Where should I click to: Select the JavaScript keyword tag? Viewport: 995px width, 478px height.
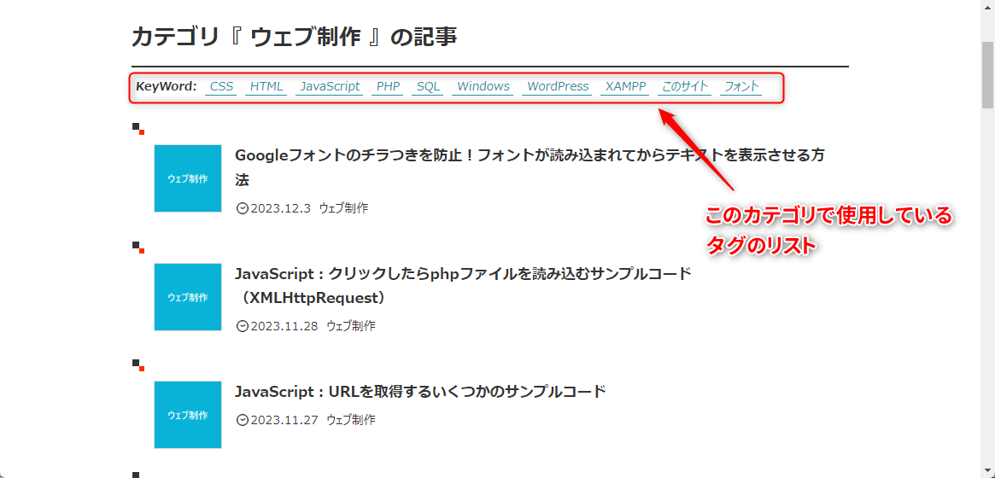(x=330, y=86)
